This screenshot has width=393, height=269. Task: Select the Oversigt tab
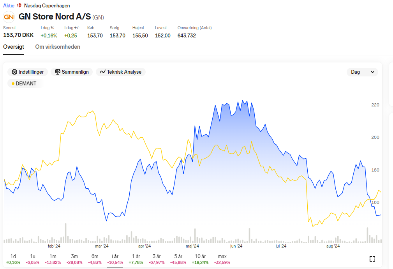(x=14, y=47)
